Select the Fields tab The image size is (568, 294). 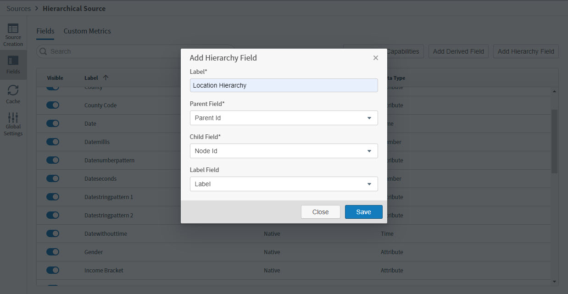45,31
